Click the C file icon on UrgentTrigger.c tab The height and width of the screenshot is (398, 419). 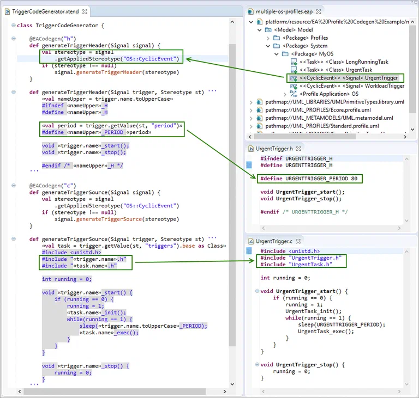[x=251, y=241]
